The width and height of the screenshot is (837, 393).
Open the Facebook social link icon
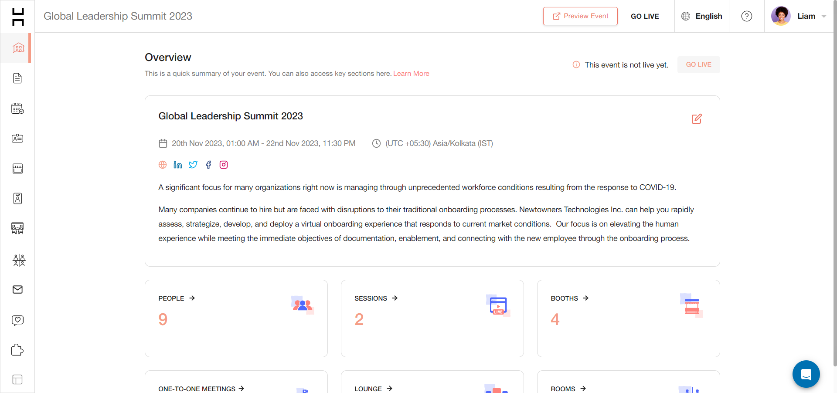[208, 165]
